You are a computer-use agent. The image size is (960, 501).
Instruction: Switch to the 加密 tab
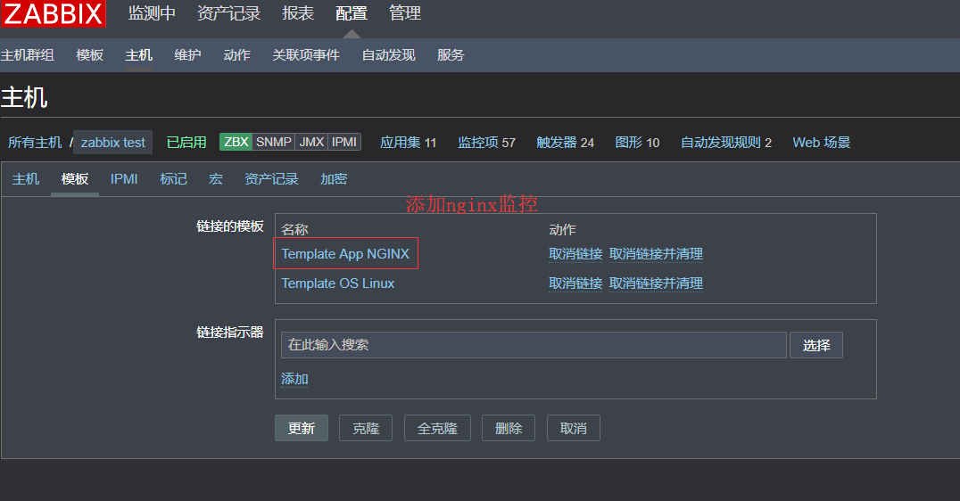click(x=334, y=179)
